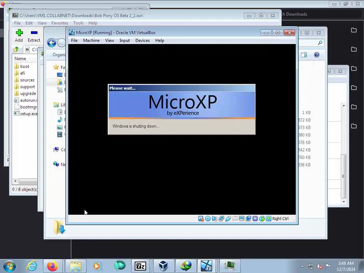
Task: Select the support folder in 7-Zip
Action: tap(25, 87)
